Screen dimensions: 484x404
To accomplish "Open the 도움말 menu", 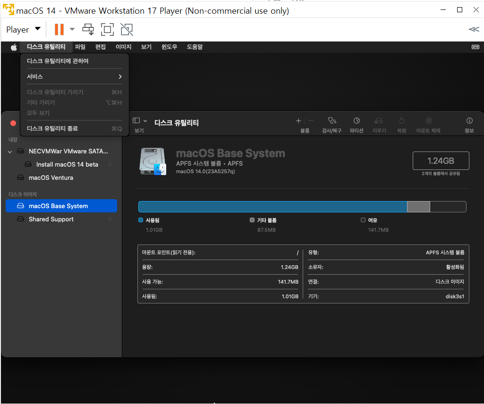I will [x=195, y=47].
